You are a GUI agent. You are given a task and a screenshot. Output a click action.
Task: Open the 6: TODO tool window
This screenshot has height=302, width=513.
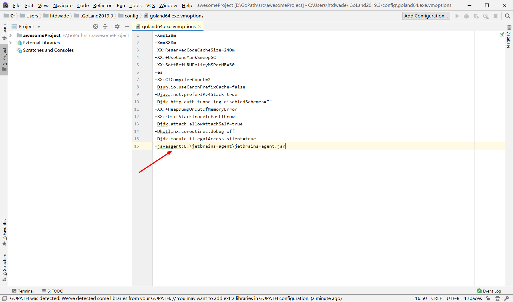(52, 291)
